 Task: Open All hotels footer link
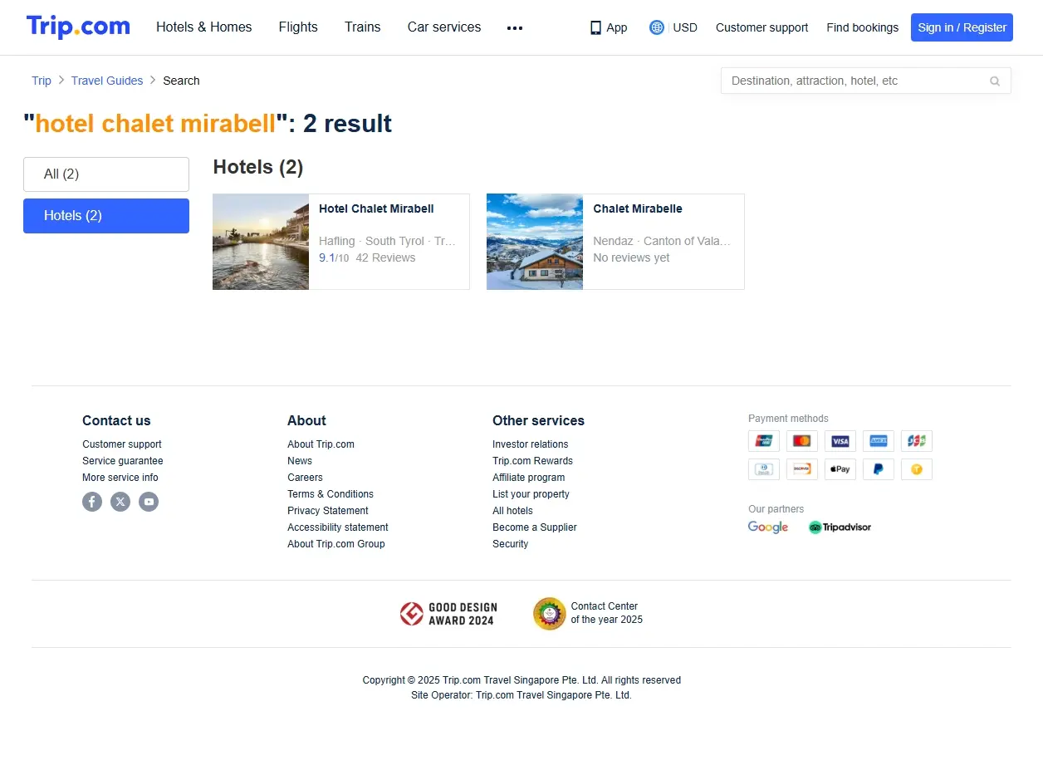[512, 511]
